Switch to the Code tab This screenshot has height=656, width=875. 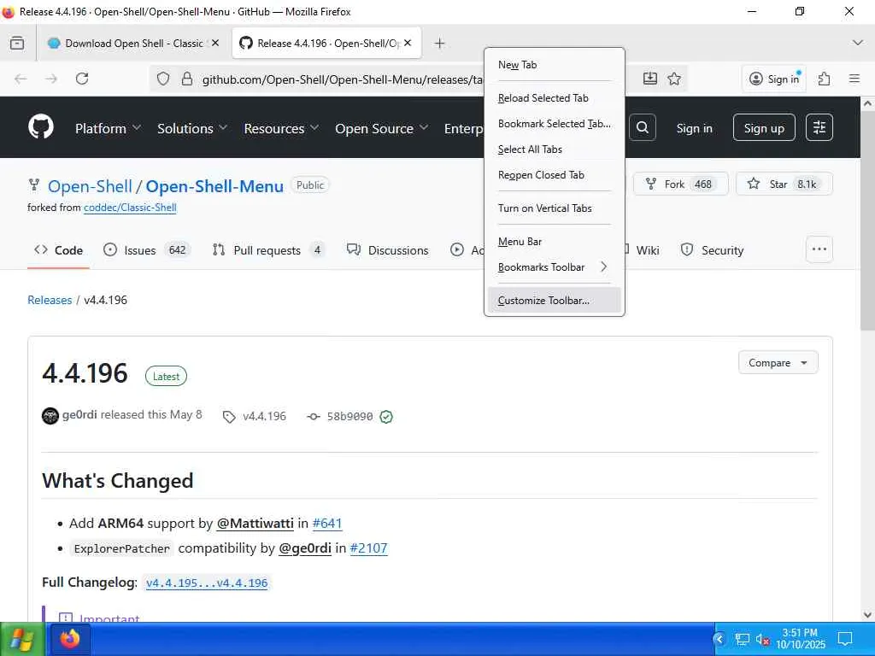[x=58, y=250]
